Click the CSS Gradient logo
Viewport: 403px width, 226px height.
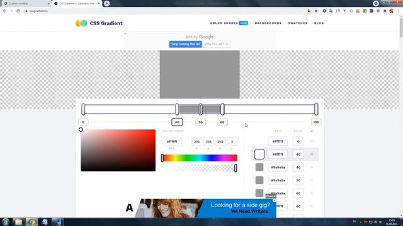[x=99, y=23]
